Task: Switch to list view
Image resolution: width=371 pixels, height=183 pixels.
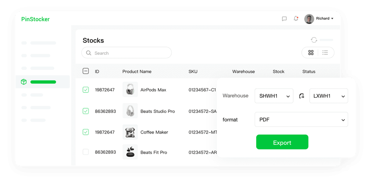Action: click(325, 52)
